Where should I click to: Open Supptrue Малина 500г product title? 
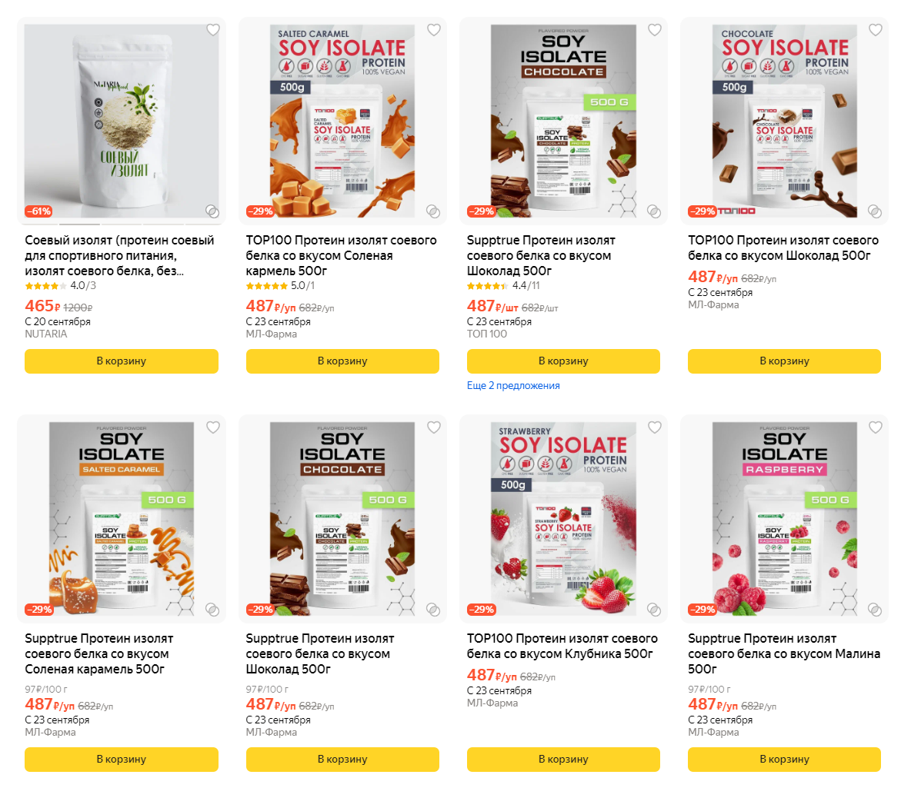[x=784, y=653]
